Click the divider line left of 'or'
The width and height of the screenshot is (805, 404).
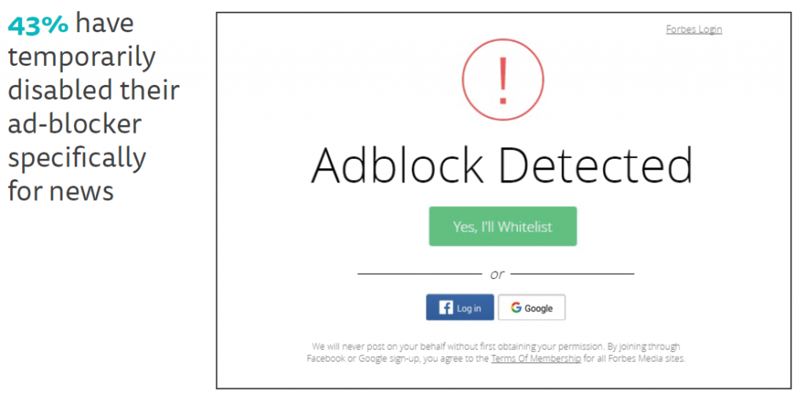pyautogui.click(x=419, y=274)
